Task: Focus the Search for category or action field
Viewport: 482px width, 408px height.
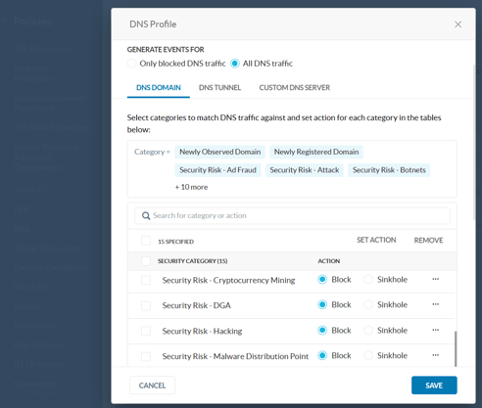Action: pos(292,215)
